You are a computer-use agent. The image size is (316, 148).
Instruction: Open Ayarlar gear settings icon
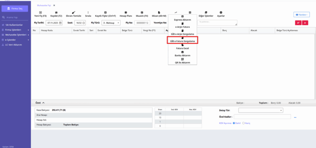tap(221, 12)
